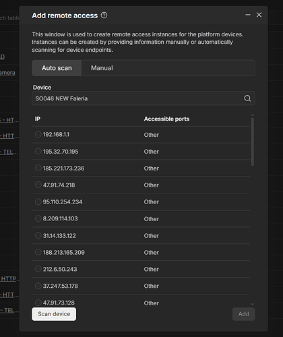Choose IP 185.221.173.236 radio option
This screenshot has height=337, width=283.
click(x=38, y=168)
